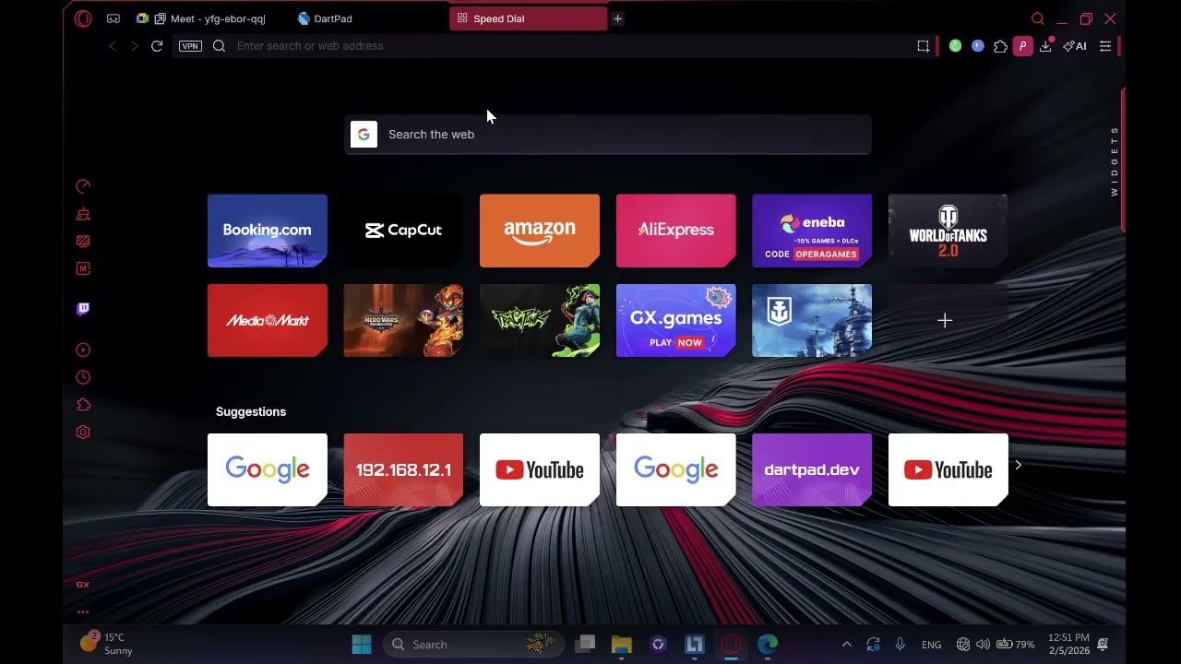This screenshot has height=664, width=1181.
Task: Open the Booking.com speed dial tile
Action: (x=268, y=231)
